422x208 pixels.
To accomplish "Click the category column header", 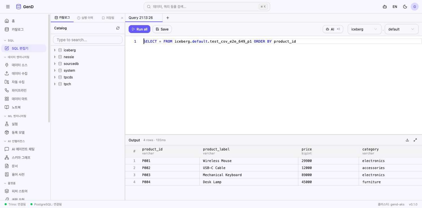I will click(390, 151).
